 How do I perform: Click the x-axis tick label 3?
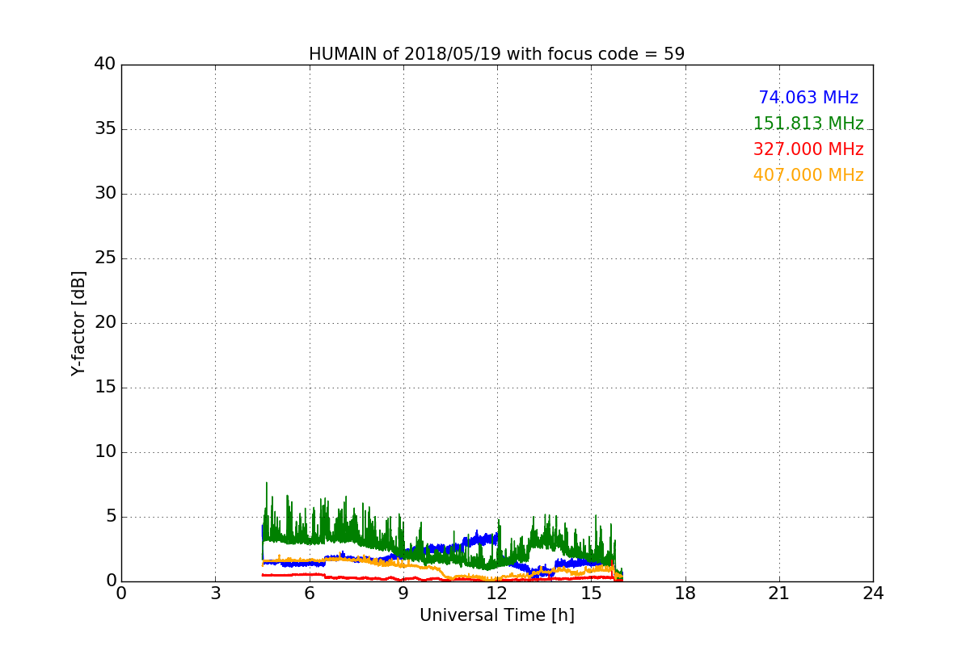tap(215, 594)
